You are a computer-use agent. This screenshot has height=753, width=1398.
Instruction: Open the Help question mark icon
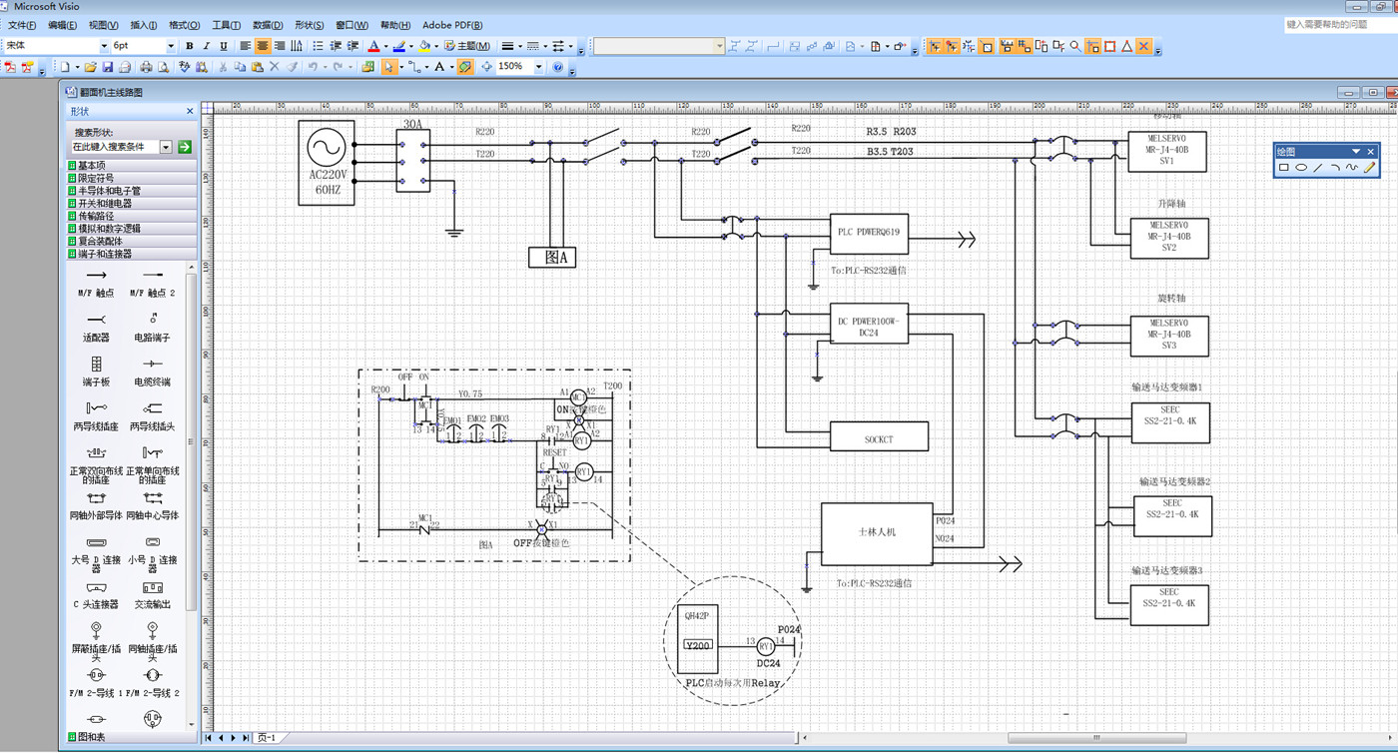[558, 67]
